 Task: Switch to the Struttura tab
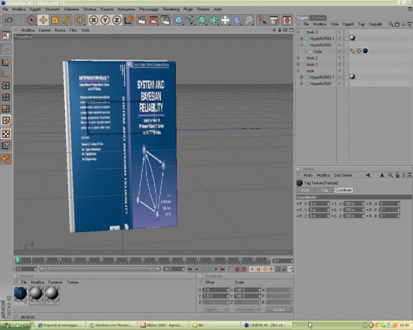[x=318, y=18]
